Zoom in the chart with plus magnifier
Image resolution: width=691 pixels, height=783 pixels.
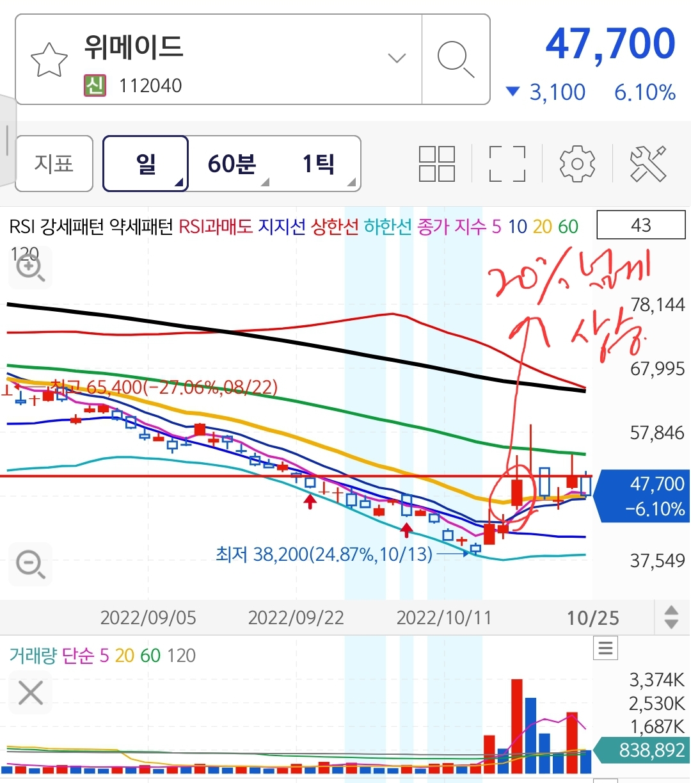click(x=30, y=268)
